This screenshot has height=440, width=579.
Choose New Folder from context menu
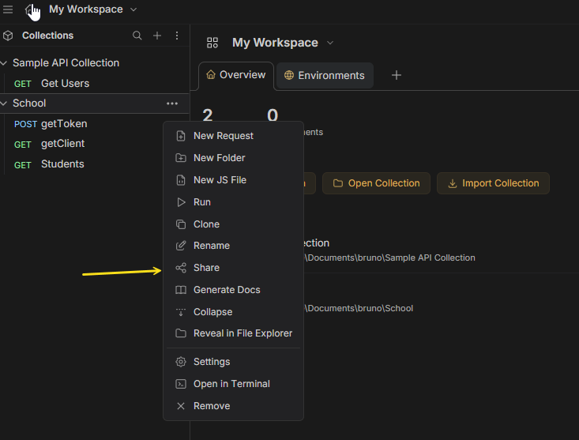coord(233,158)
